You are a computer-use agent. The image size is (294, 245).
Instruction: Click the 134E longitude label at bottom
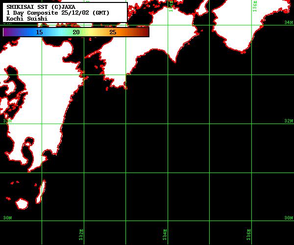pos(165,234)
